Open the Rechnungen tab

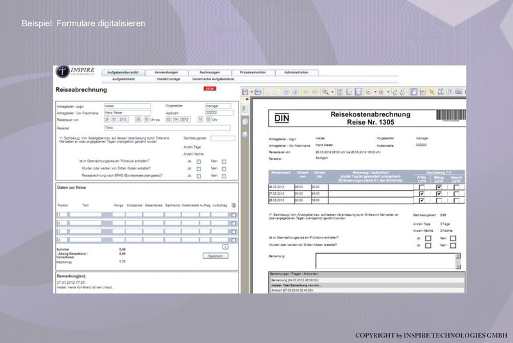(x=210, y=73)
